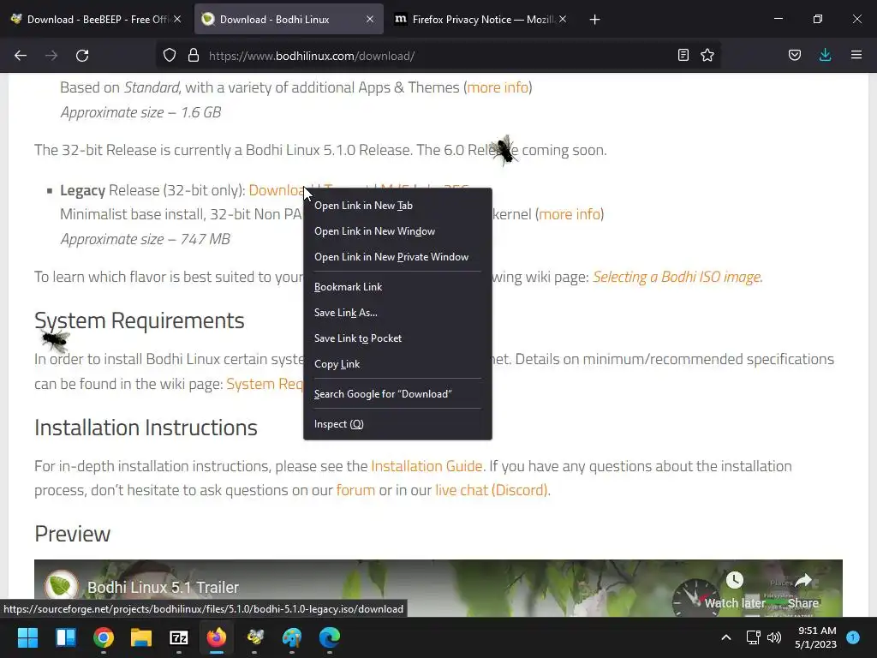Click Share on the video preview
The image size is (877, 658).
pos(803,589)
